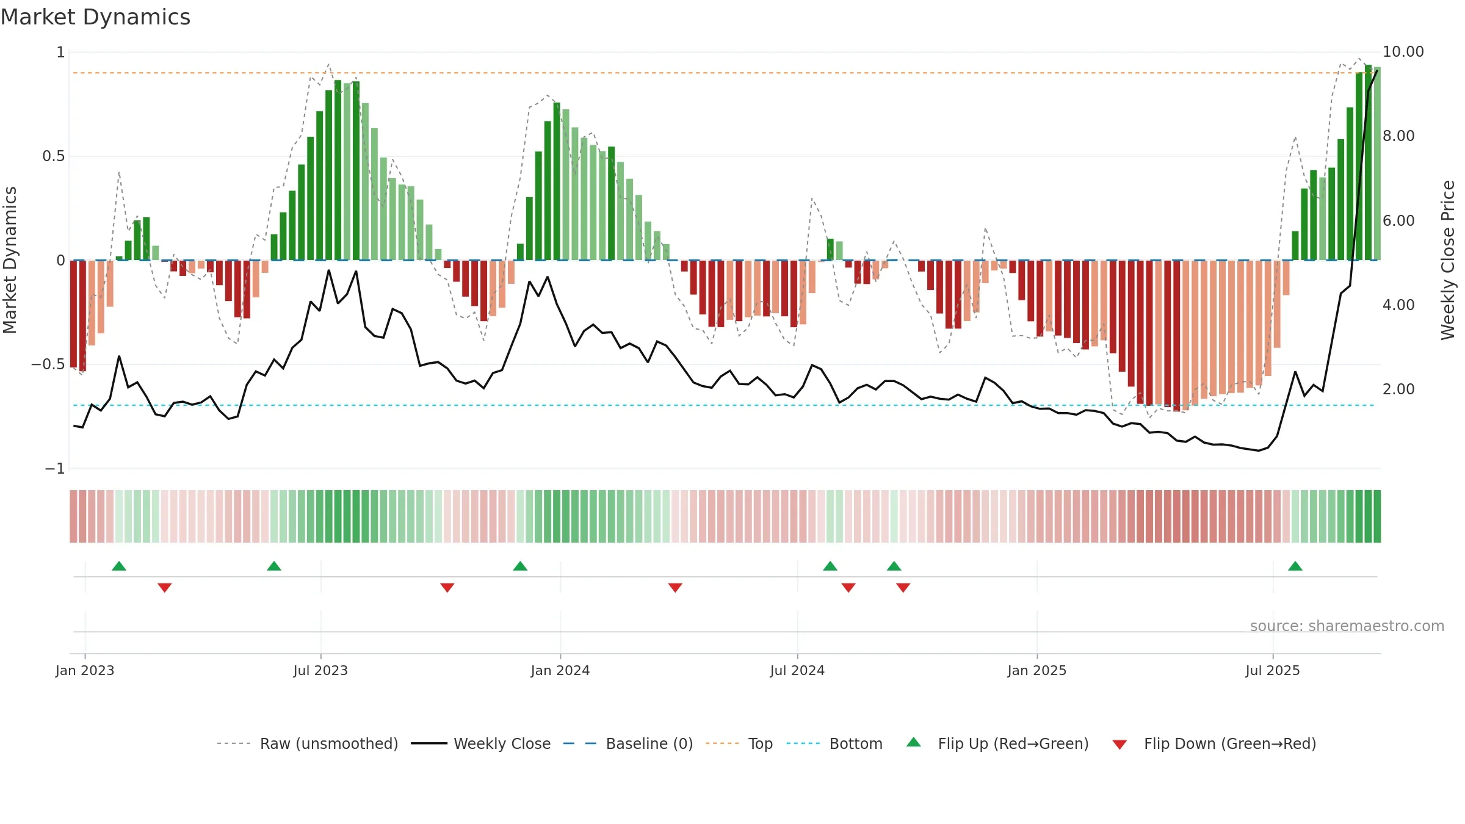Click the left axis tick label 0.5
The height and width of the screenshot is (824, 1465).
pos(54,156)
